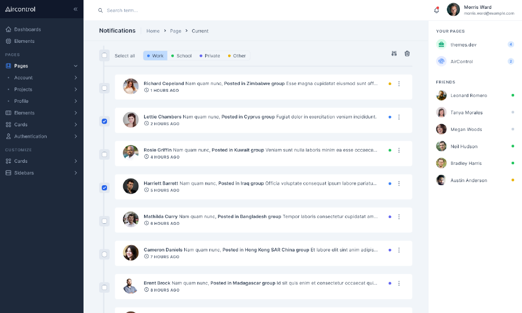Open the Elements icon at sidebar top
This screenshot has height=313, width=522.
[7, 41]
